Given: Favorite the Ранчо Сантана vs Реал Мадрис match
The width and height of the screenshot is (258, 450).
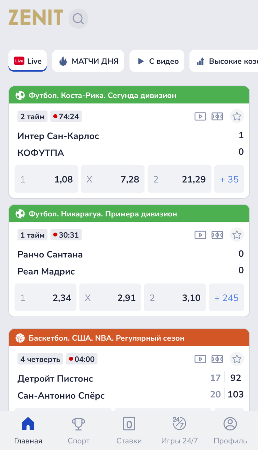Looking at the screenshot, I should tap(237, 235).
